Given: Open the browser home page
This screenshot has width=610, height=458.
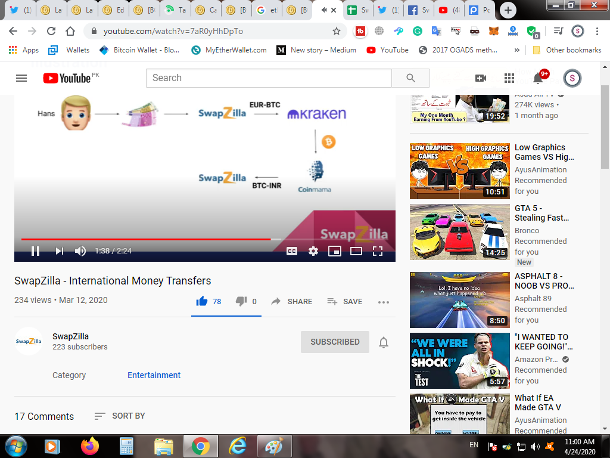Looking at the screenshot, I should pyautogui.click(x=70, y=31).
